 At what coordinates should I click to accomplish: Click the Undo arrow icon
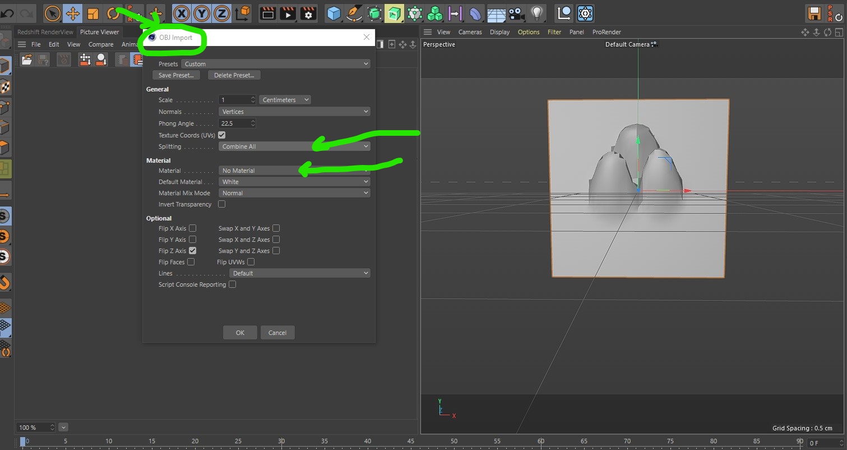(x=7, y=13)
